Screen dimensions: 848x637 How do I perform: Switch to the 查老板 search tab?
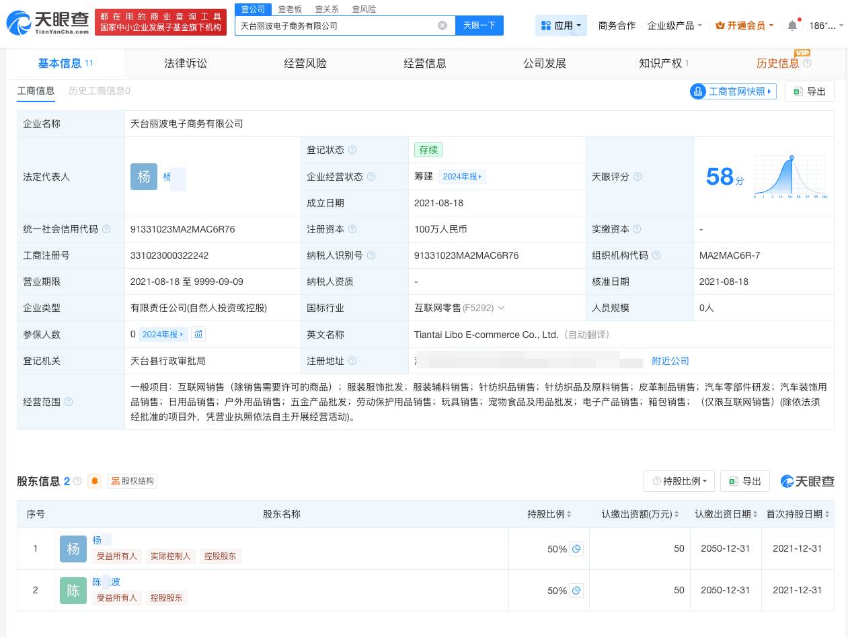point(290,9)
